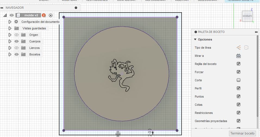Uncheck the Cotas checkbox
This screenshot has width=260, height=137.
[239, 104]
